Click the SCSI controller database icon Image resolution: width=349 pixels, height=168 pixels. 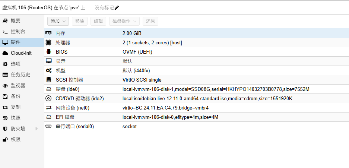[x=48, y=80]
